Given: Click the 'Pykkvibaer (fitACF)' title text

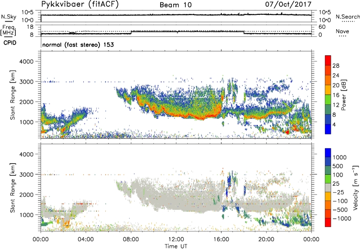Looking at the screenshot, I should pos(80,4).
